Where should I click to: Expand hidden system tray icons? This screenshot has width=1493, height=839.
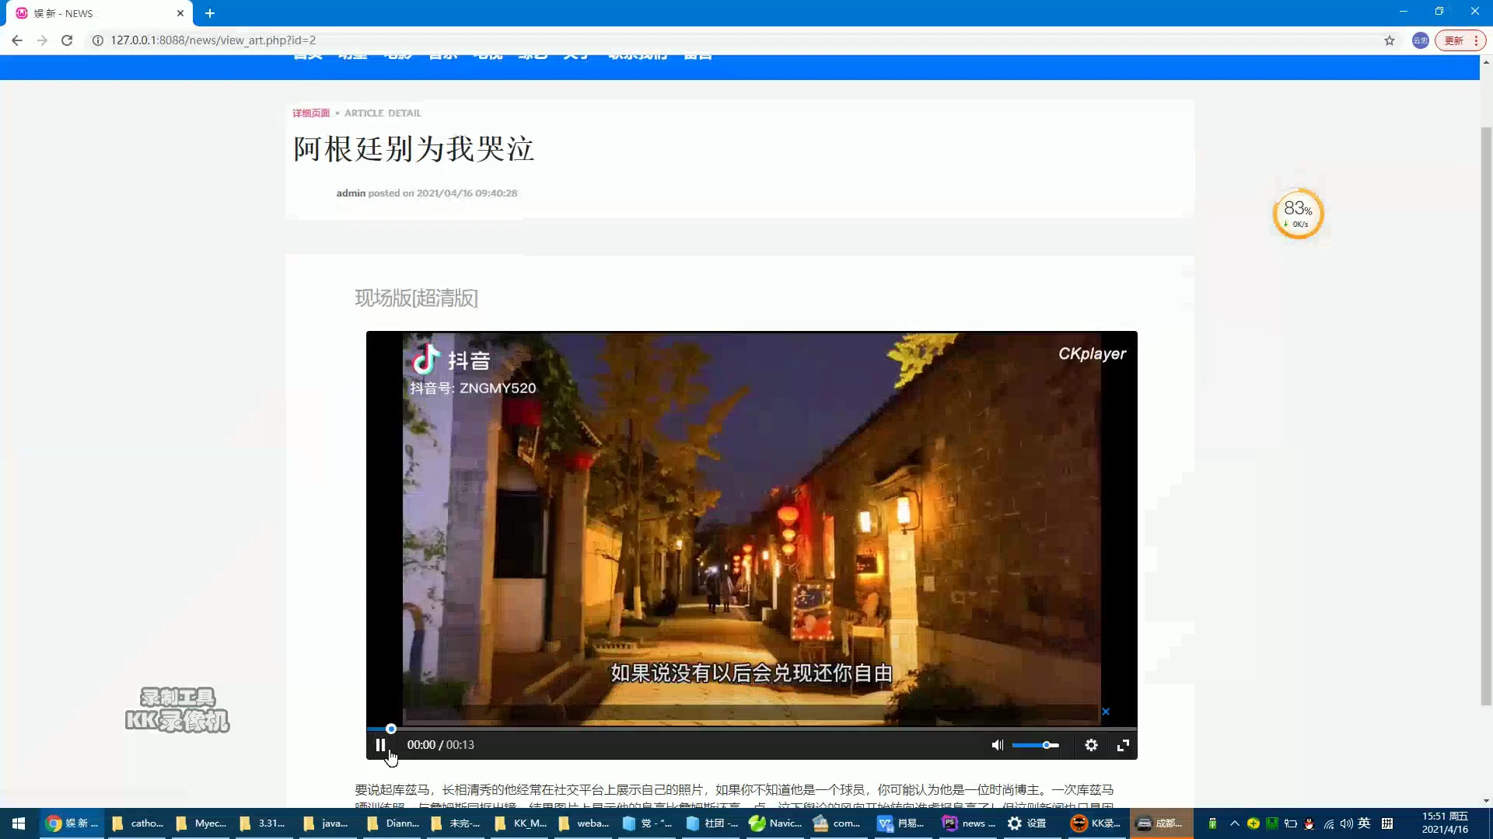click(1234, 823)
